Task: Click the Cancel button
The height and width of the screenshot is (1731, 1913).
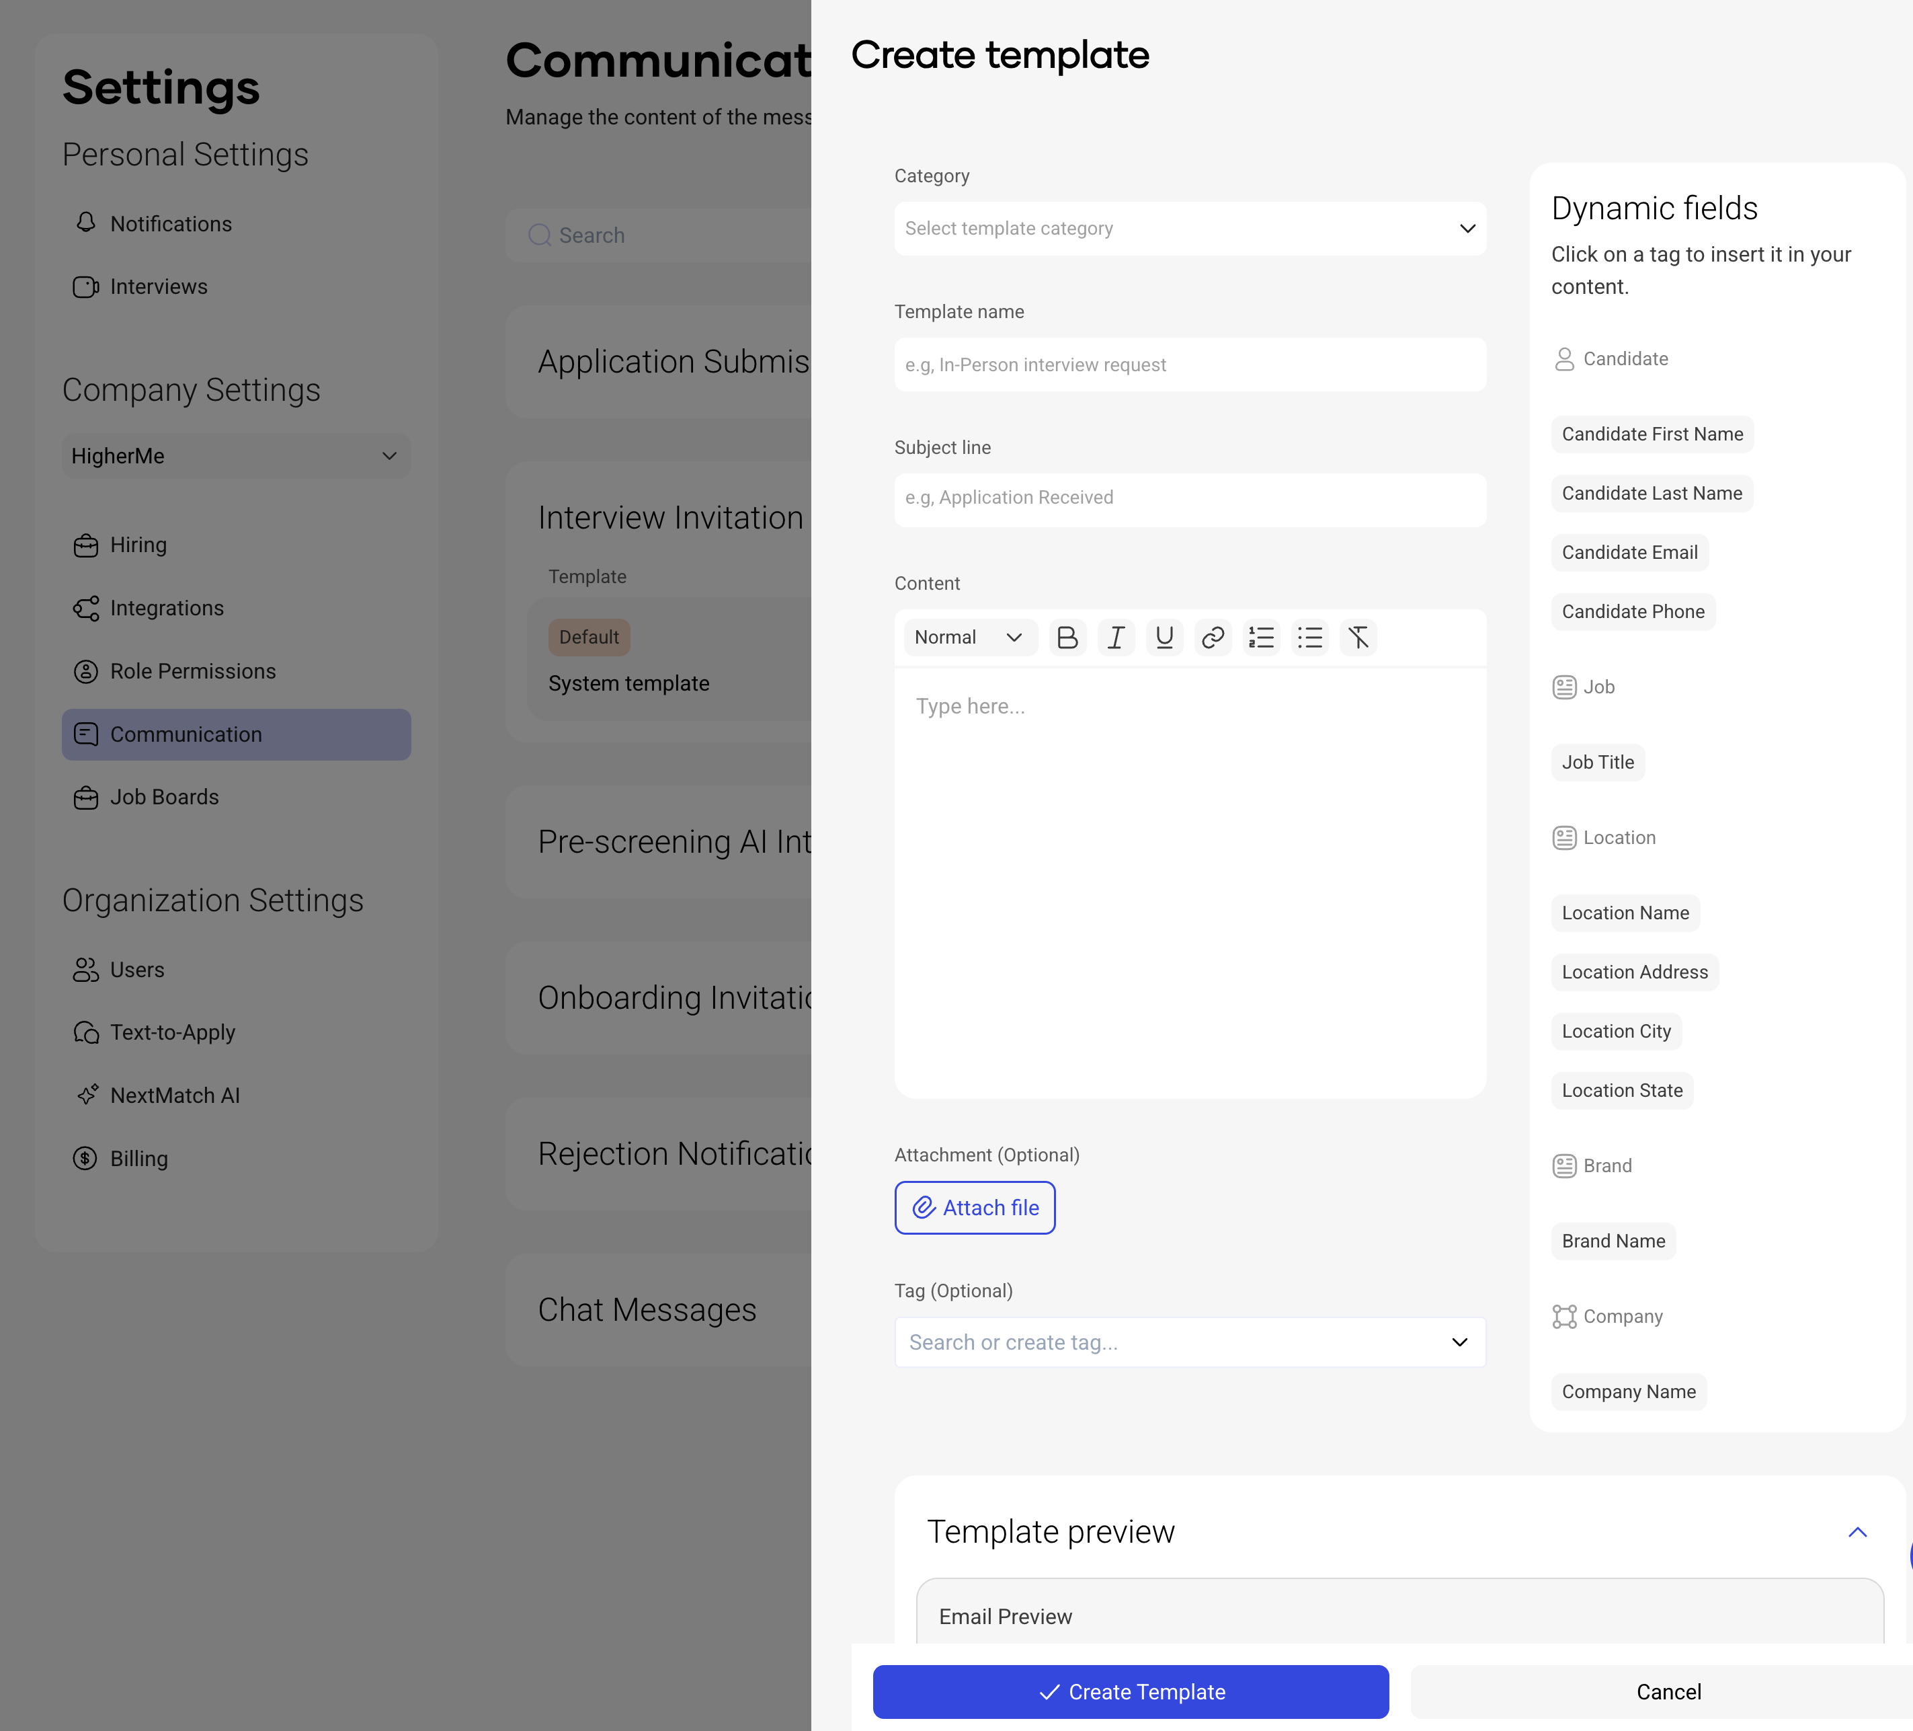Action: point(1667,1691)
